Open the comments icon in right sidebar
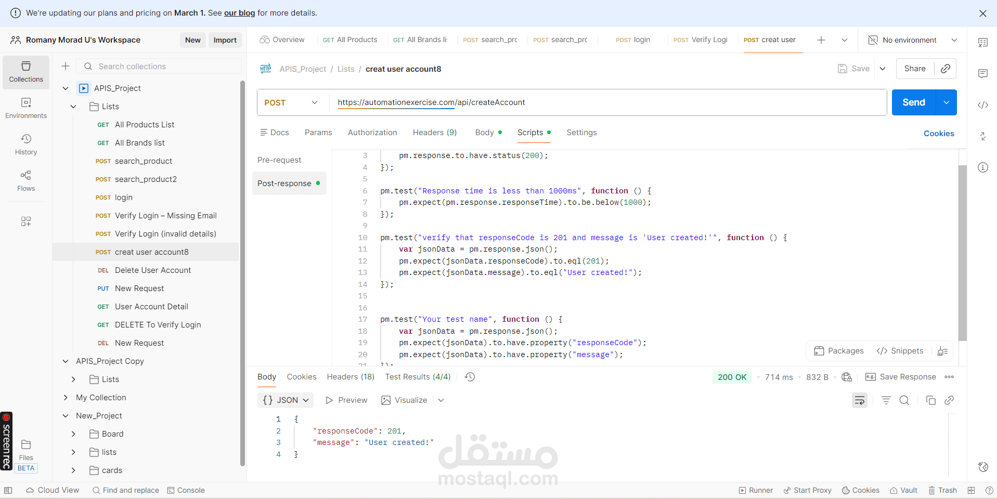This screenshot has height=499, width=997. (983, 74)
